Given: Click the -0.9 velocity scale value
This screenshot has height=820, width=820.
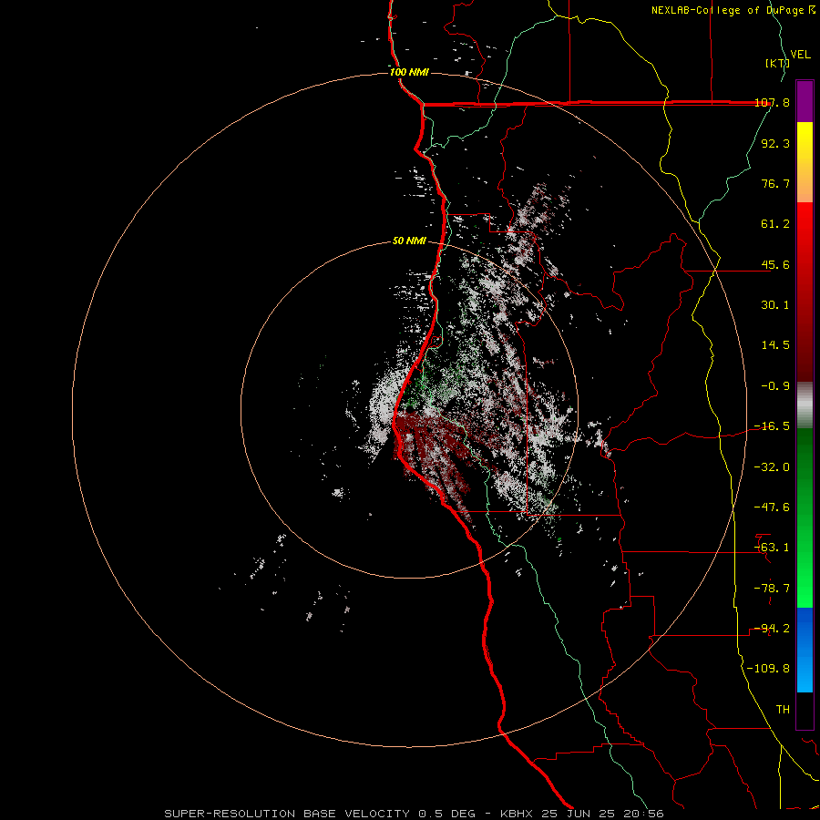Looking at the screenshot, I should pyautogui.click(x=775, y=386).
